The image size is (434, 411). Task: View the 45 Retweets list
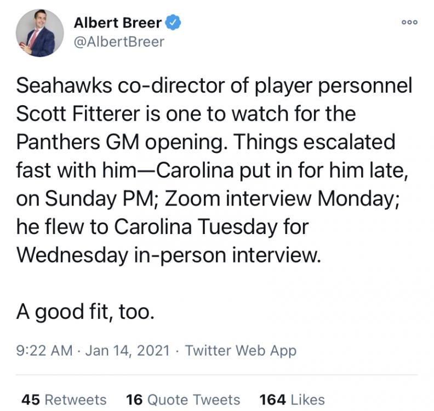pos(64,399)
